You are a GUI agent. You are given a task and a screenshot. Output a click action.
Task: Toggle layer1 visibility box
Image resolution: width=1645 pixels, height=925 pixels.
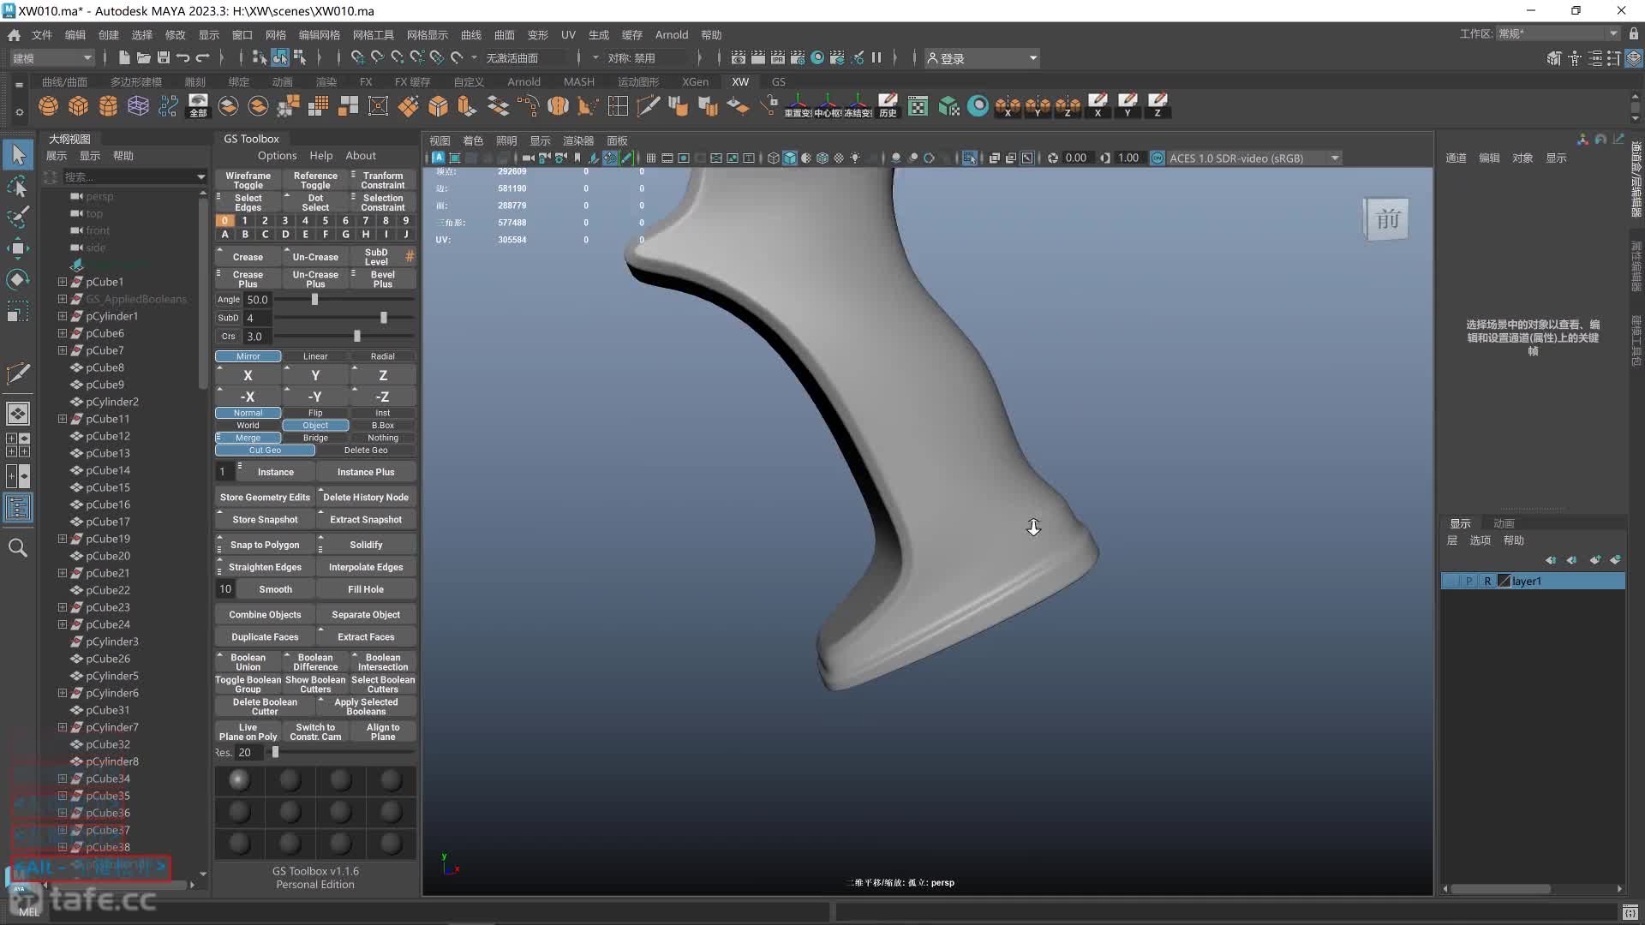click(x=1451, y=582)
